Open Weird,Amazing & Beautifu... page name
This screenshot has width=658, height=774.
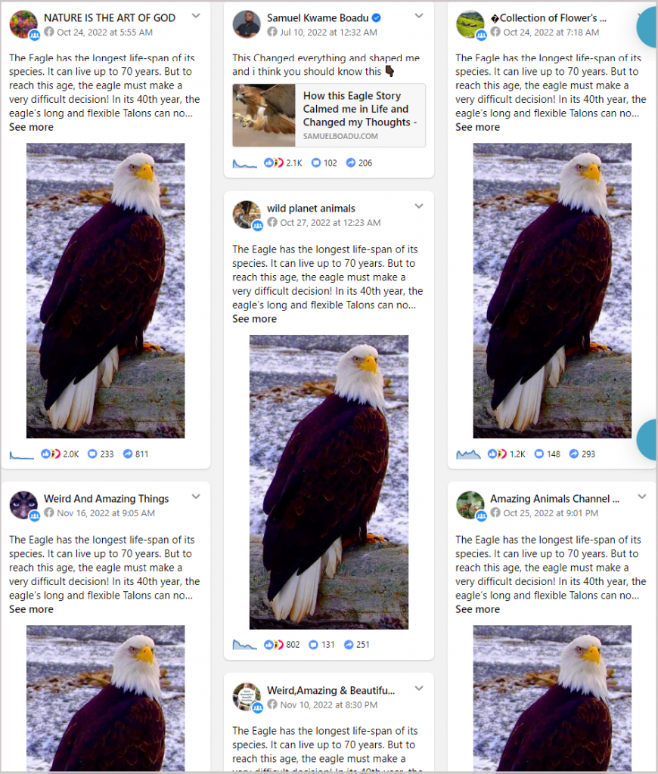(x=331, y=691)
